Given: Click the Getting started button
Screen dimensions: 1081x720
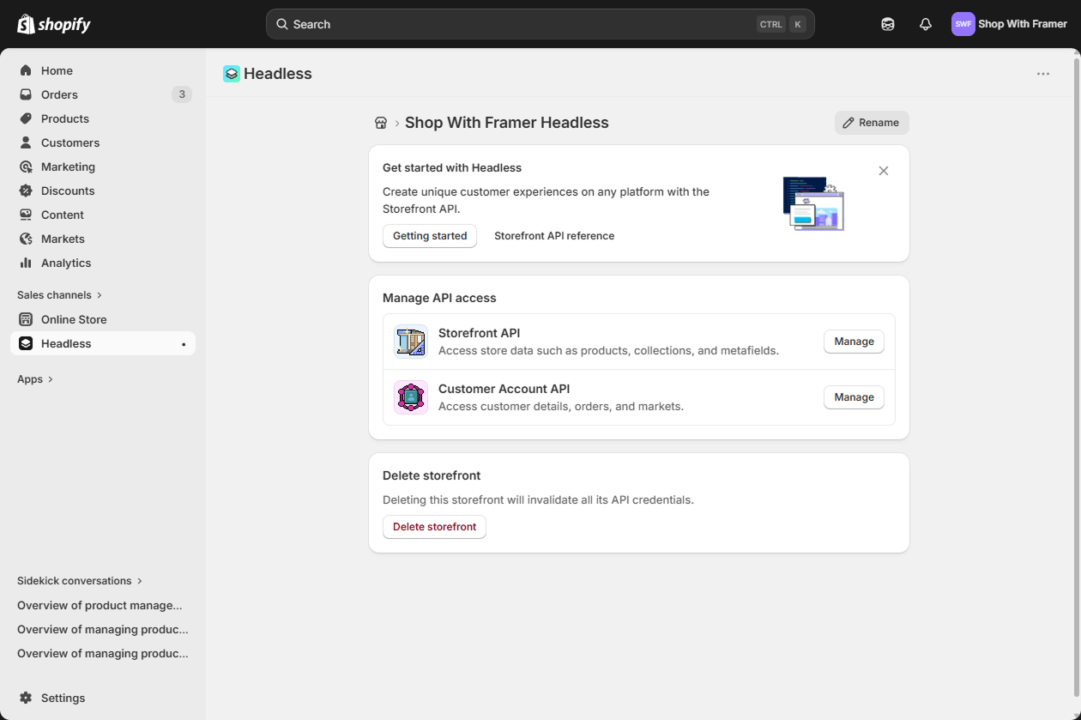Looking at the screenshot, I should coord(430,236).
